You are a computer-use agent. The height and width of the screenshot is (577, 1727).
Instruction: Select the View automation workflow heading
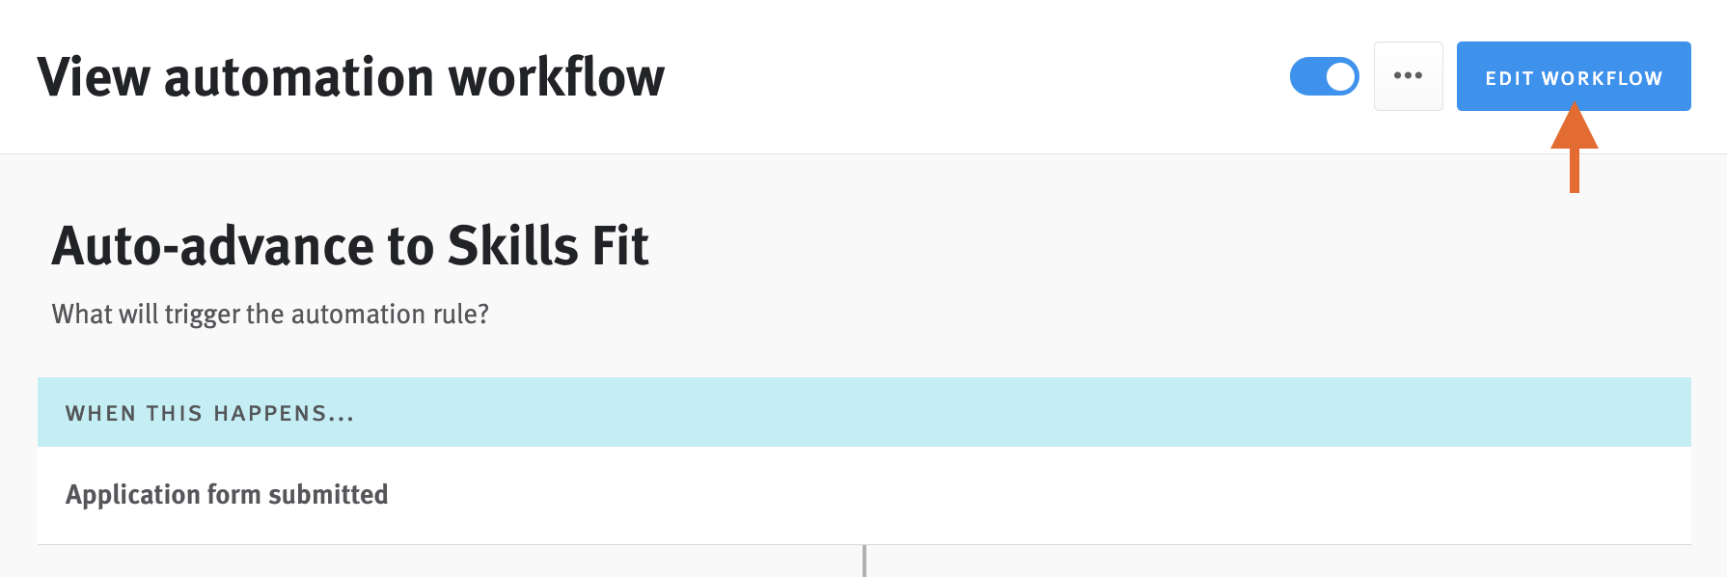(x=353, y=76)
